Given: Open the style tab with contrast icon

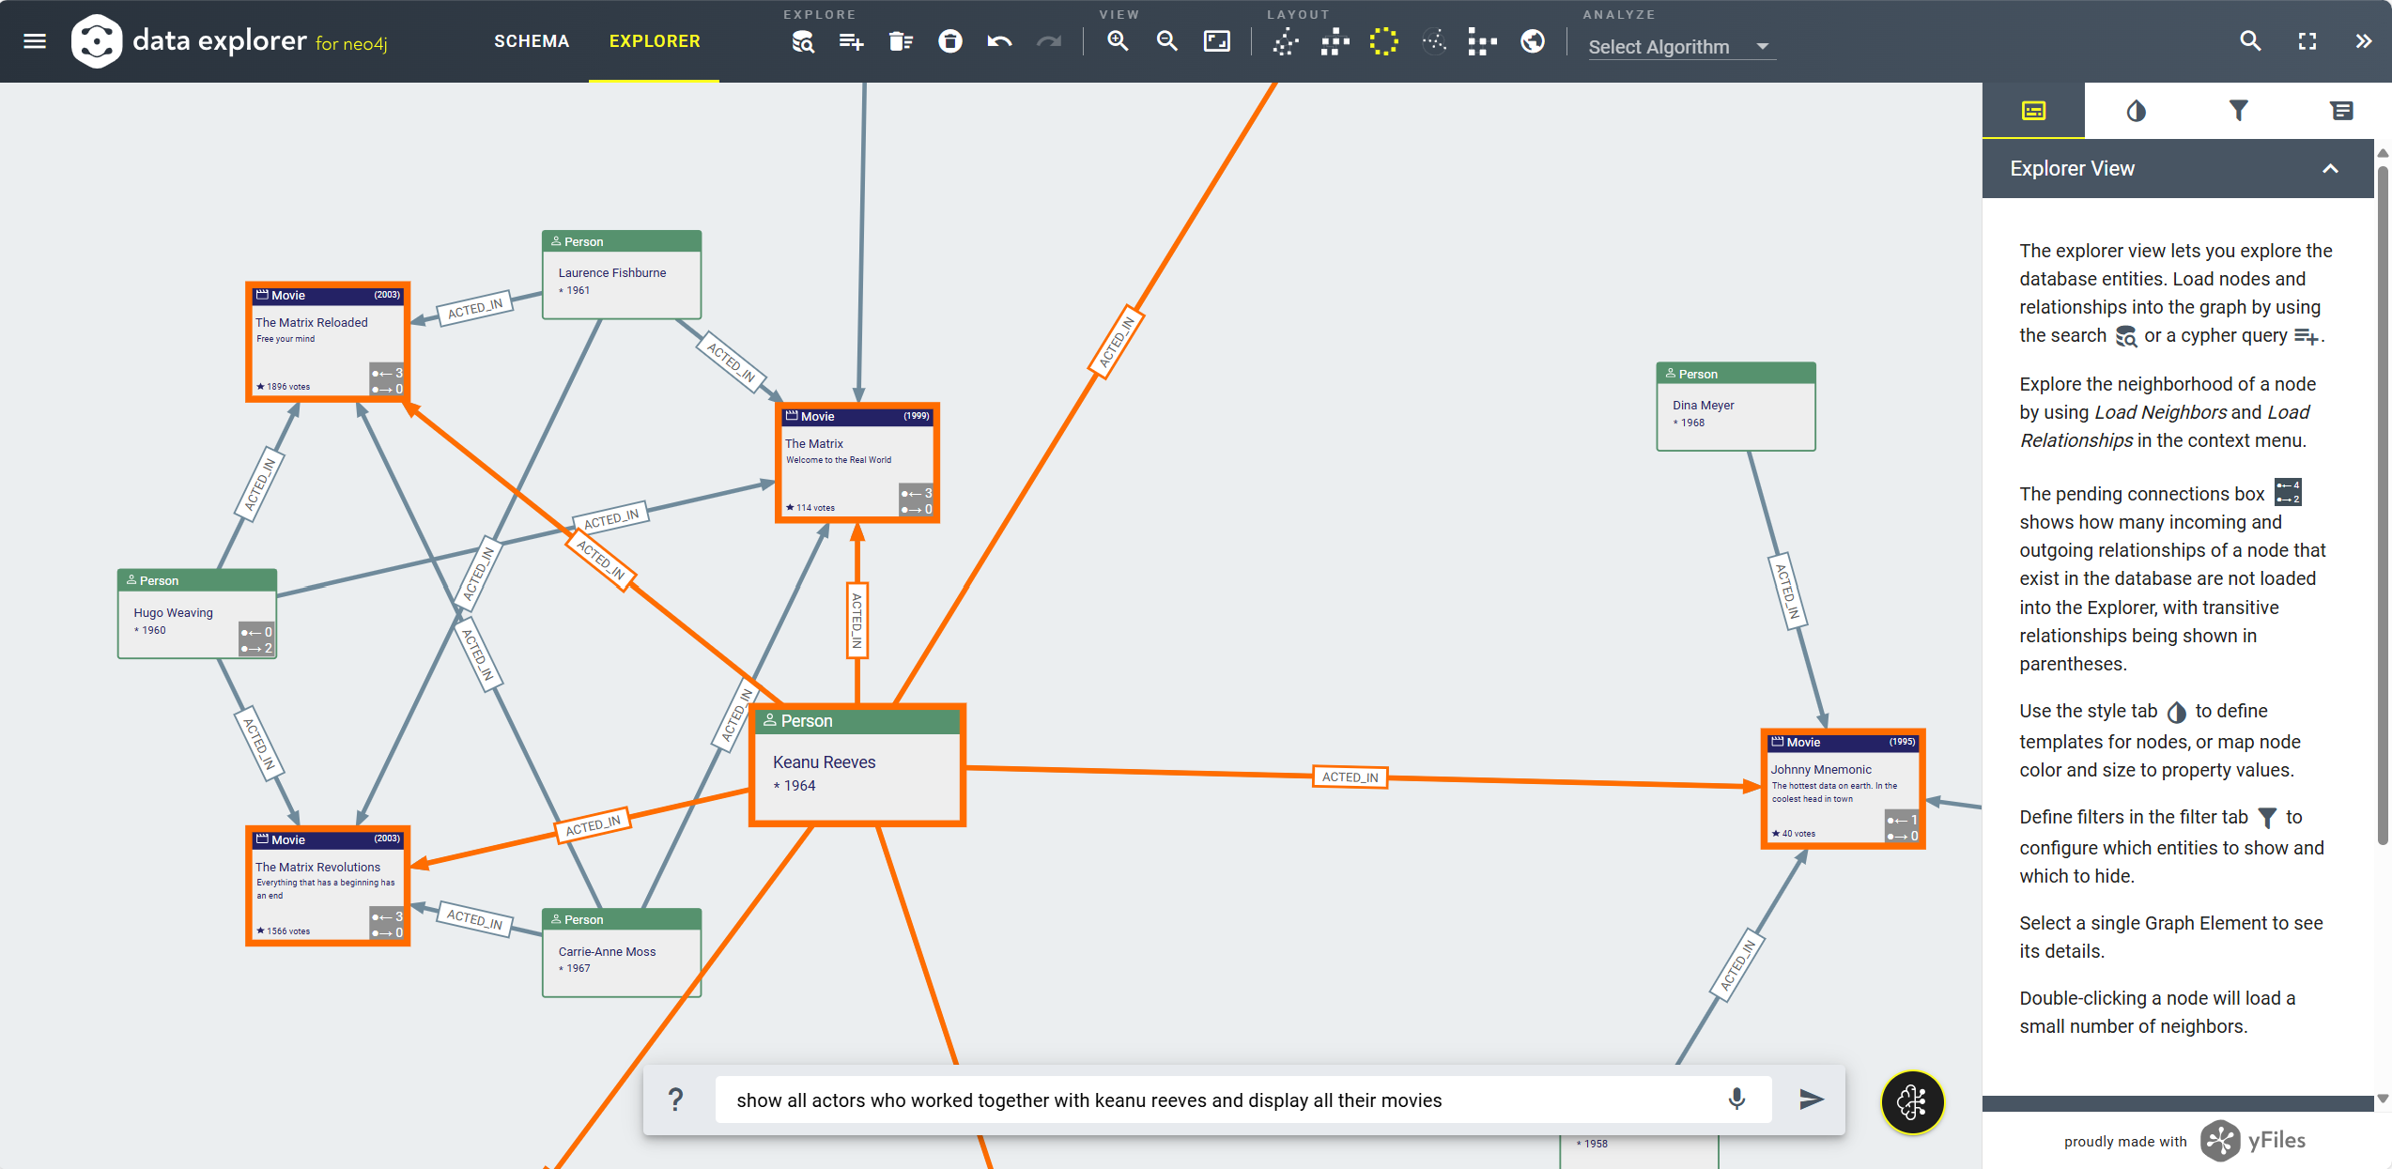Looking at the screenshot, I should click(2136, 111).
